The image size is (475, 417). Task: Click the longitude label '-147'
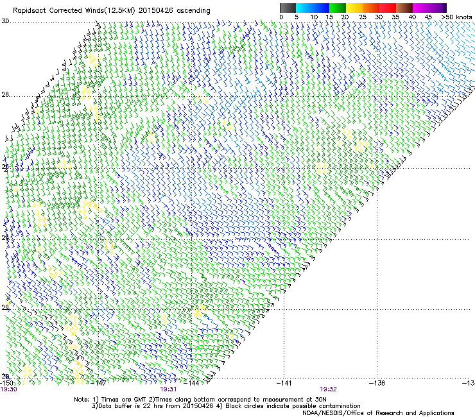98,383
